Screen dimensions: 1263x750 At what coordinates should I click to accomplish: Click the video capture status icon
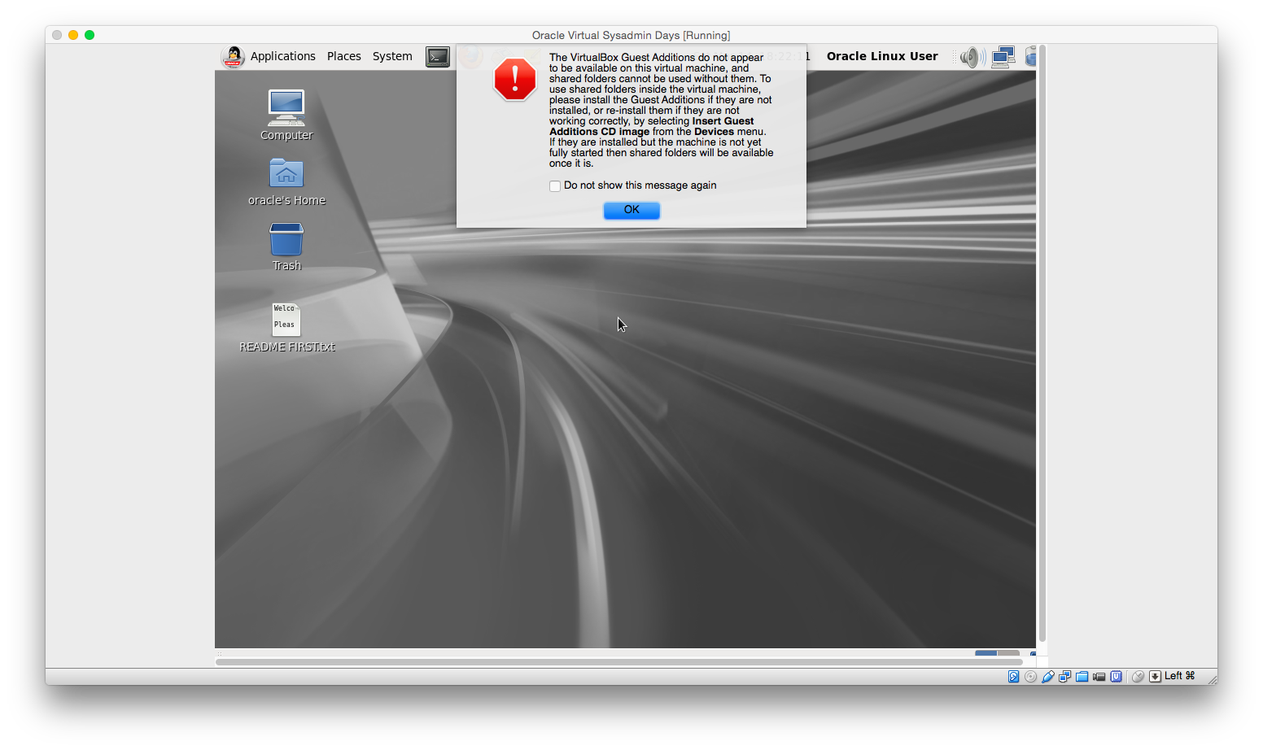point(1099,677)
